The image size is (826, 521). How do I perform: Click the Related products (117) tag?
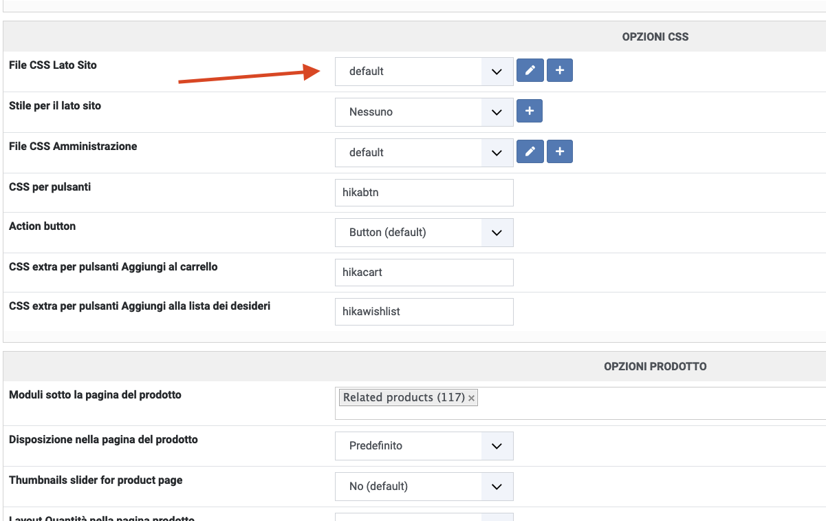(404, 398)
